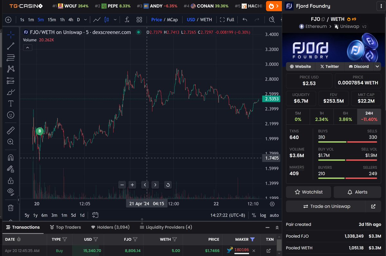Screen dimensions: 386x256
Task: Select the crosshair cursor tool
Action: (11, 34)
